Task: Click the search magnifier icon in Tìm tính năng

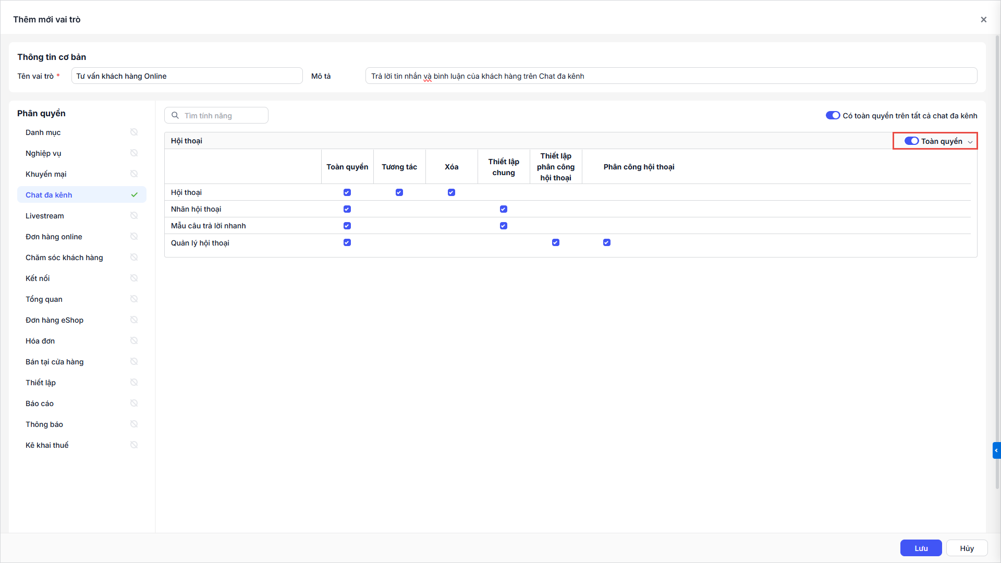Action: 175,116
